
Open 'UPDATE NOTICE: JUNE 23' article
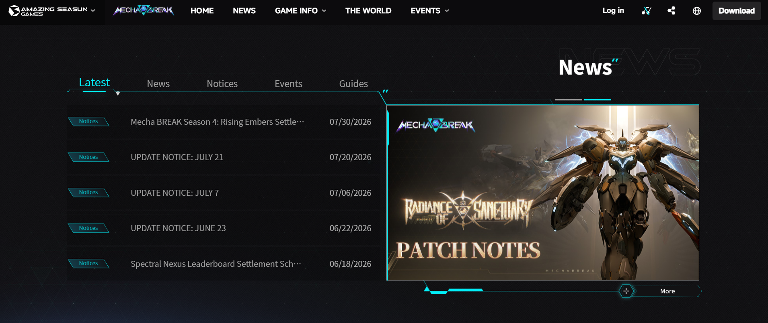[x=178, y=228]
